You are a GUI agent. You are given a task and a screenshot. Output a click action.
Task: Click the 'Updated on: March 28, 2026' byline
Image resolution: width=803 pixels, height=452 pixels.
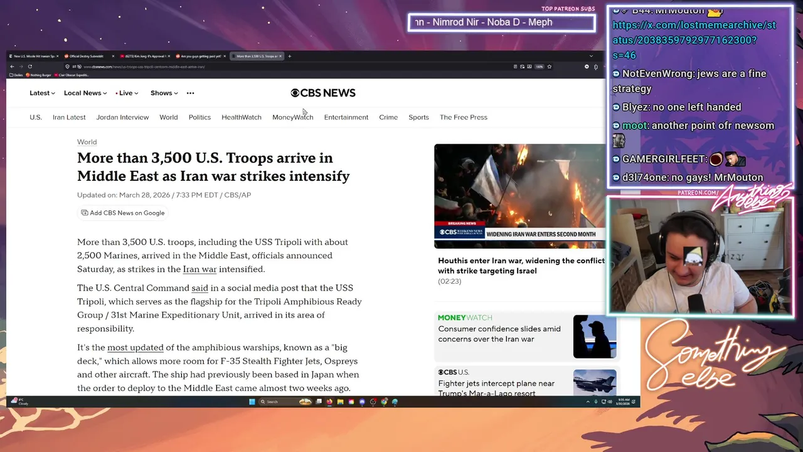(164, 195)
